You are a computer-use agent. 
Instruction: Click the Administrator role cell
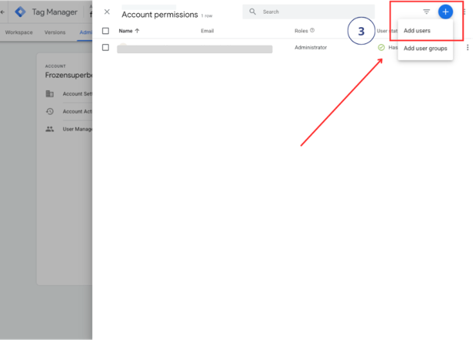tap(311, 47)
